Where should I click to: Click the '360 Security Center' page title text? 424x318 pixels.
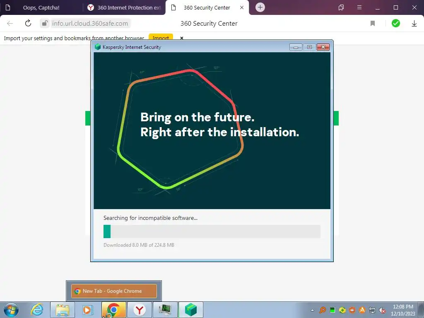(209, 24)
